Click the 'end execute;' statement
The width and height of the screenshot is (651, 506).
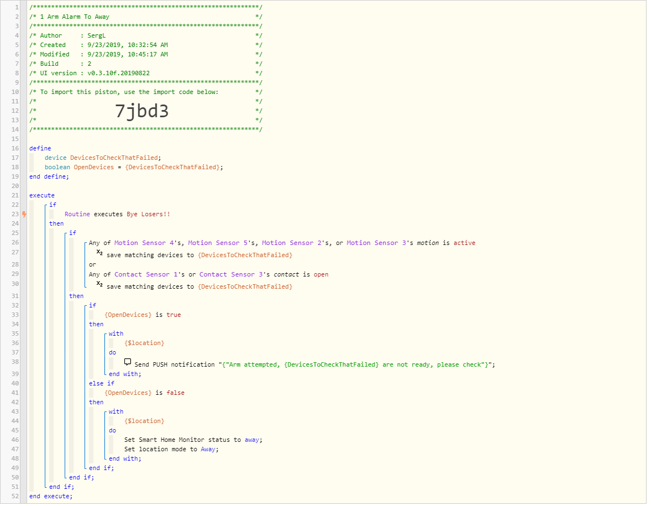point(51,497)
